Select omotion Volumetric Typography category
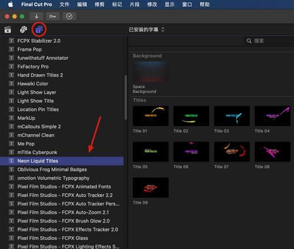Screen dimensions: 294x249 (x=62, y=178)
